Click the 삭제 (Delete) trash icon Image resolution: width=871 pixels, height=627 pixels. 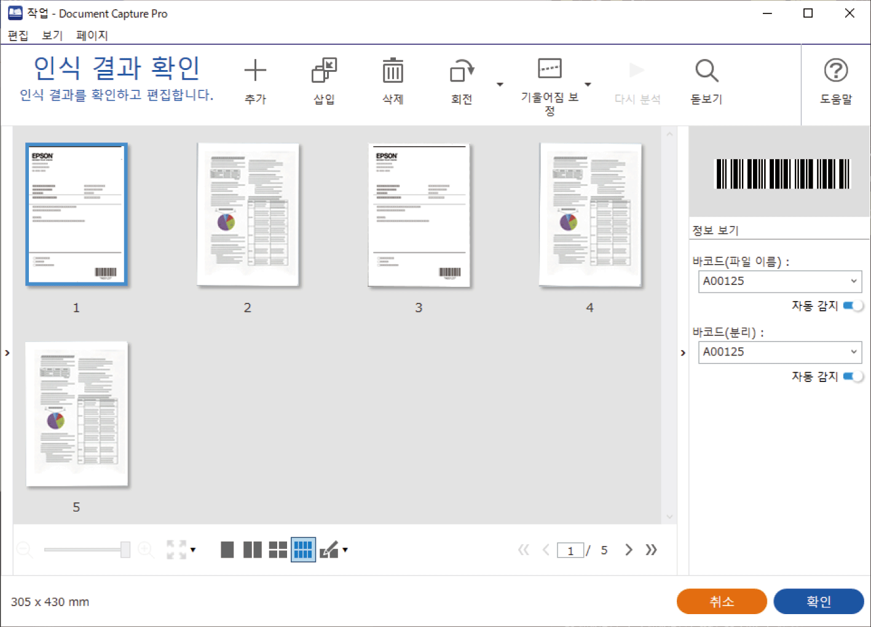(393, 71)
